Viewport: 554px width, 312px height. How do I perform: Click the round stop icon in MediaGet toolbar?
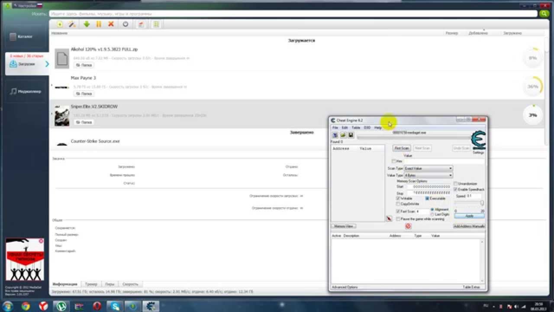(126, 24)
